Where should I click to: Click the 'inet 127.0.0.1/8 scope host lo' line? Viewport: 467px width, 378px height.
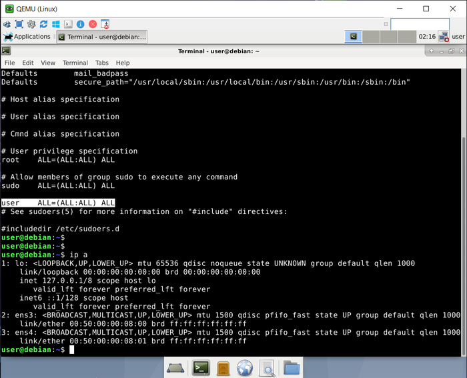tap(88, 281)
